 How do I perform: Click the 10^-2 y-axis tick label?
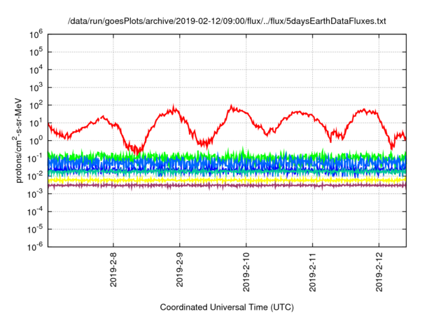35,176
